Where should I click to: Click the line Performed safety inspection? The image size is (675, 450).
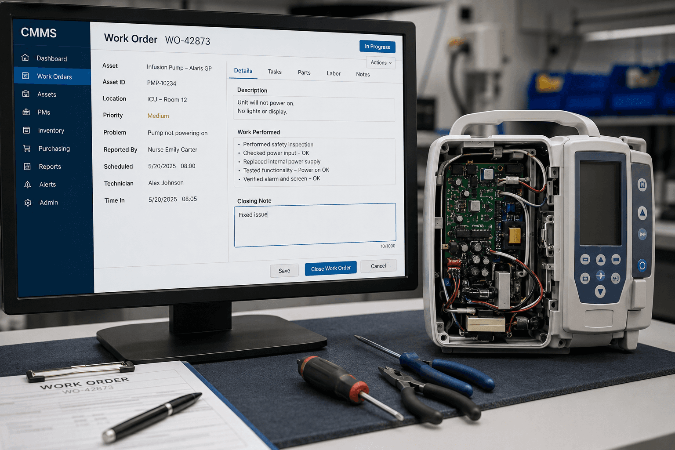278,144
